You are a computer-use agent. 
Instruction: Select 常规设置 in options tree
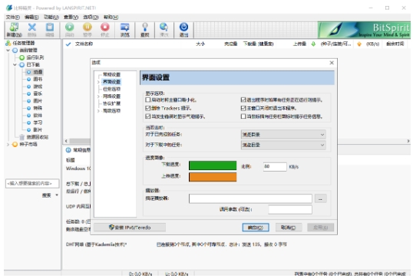click(x=111, y=74)
